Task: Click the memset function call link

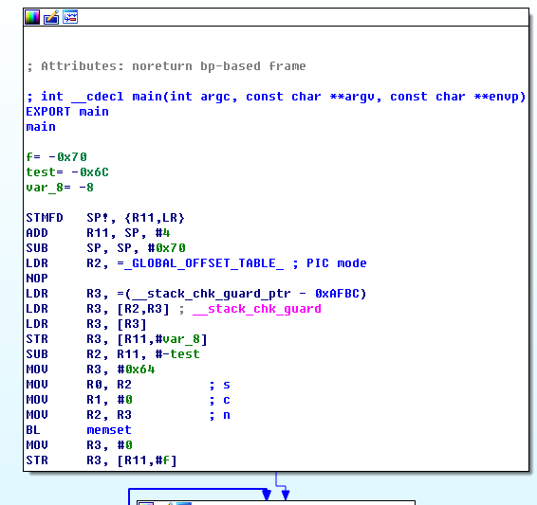Action: point(109,430)
